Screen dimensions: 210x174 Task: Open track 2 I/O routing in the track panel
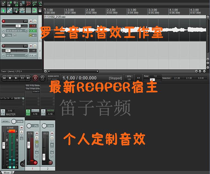point(25,46)
